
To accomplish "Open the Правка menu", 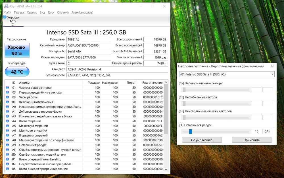I will tap(19, 12).
